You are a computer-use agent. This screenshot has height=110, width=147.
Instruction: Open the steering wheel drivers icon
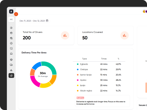click(x=11, y=60)
